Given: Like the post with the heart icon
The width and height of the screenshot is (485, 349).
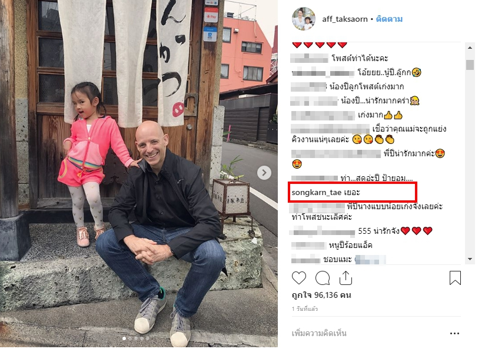Looking at the screenshot, I should 299,278.
